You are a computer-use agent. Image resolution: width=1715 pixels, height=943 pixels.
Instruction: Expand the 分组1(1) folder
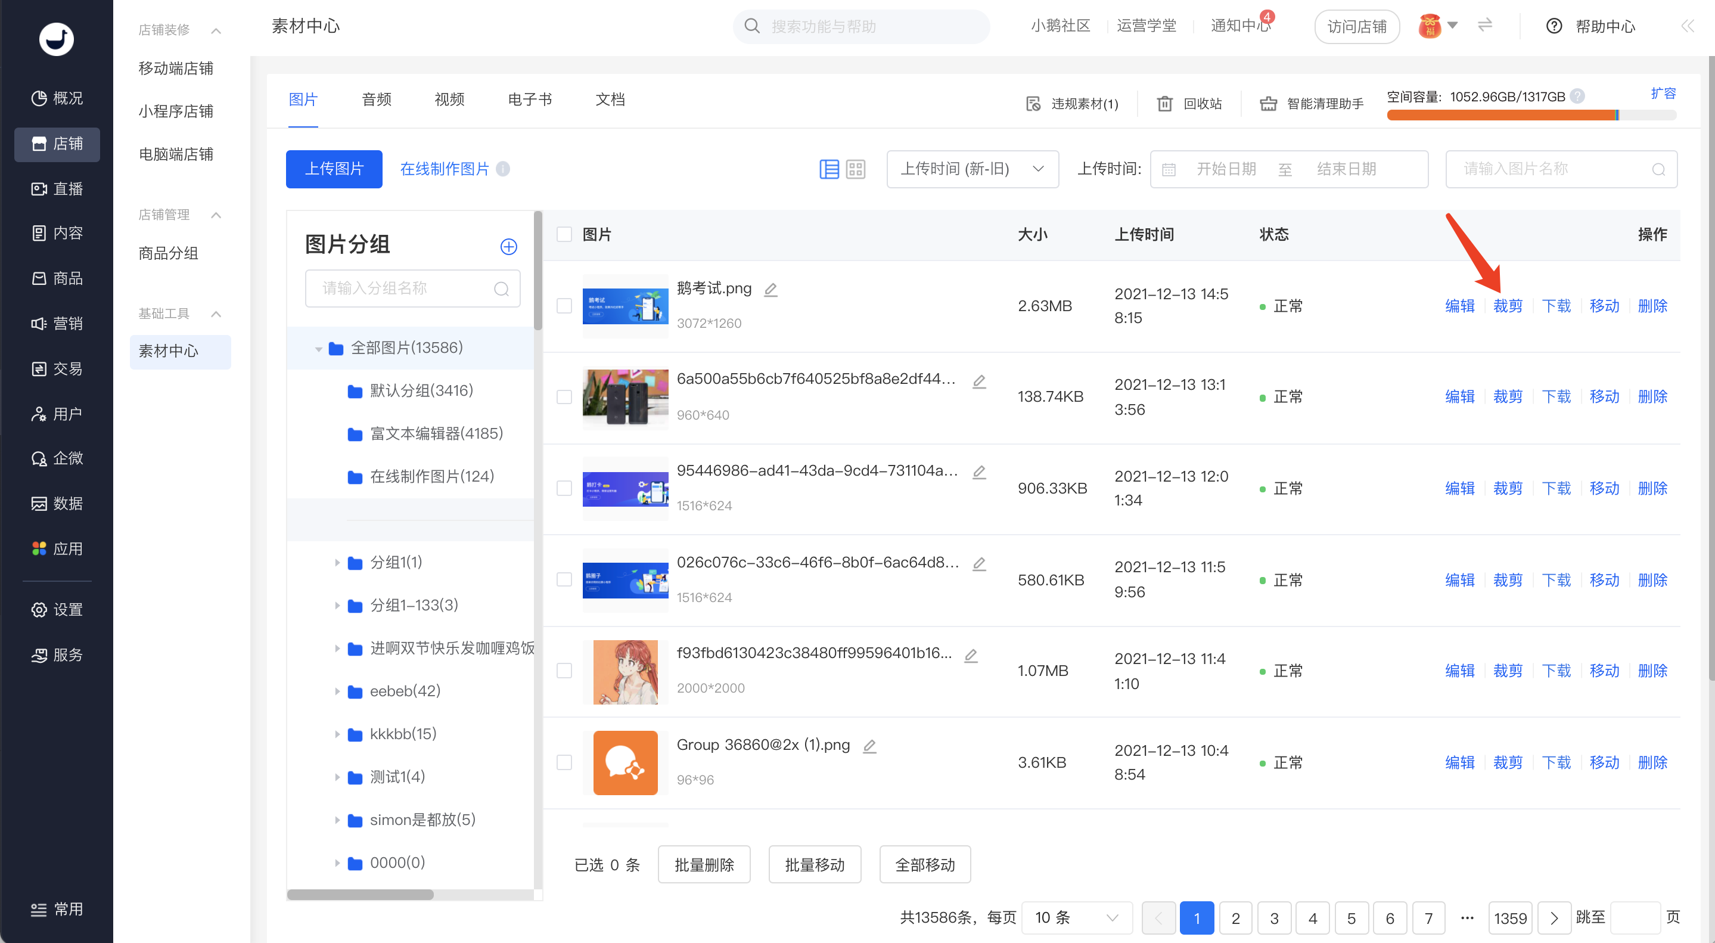click(337, 563)
